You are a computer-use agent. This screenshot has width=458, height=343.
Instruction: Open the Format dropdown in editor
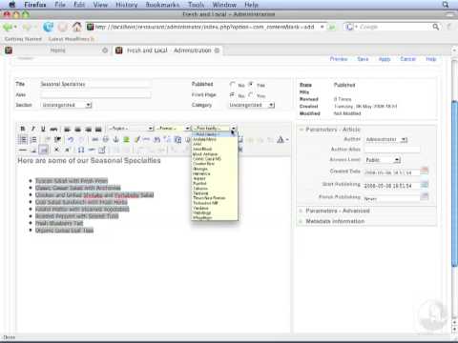coord(173,129)
